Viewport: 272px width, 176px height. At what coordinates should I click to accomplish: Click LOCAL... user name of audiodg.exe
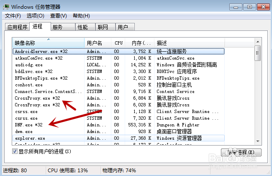pyautogui.click(x=96, y=65)
